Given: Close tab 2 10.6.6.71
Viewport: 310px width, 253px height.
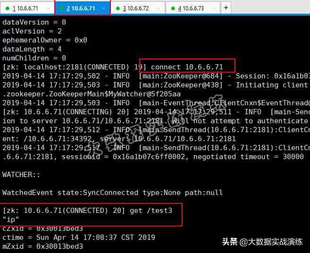Looking at the screenshot, I should (x=104, y=8).
